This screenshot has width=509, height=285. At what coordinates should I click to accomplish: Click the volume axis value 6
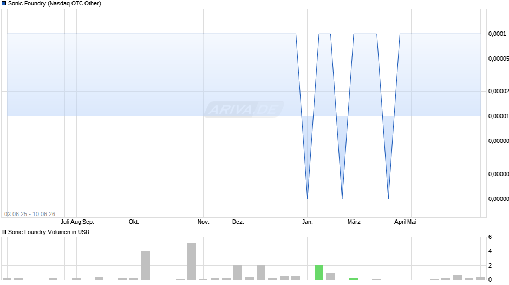490,237
